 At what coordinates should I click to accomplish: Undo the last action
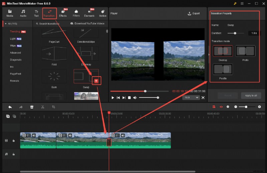(x=10, y=107)
